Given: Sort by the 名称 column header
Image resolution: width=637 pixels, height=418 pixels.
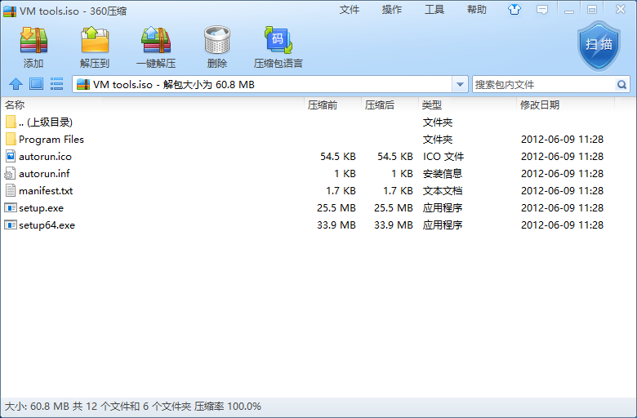Looking at the screenshot, I should tap(152, 105).
